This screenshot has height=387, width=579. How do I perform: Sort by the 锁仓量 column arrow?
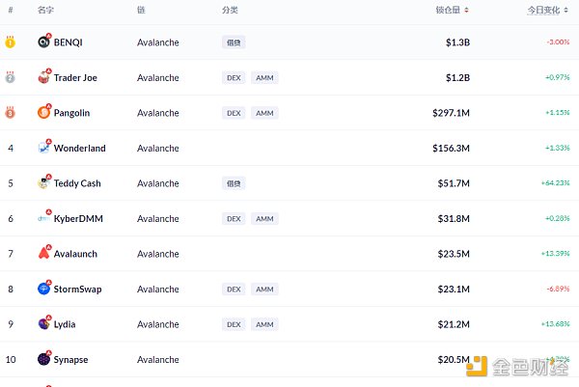467,11
